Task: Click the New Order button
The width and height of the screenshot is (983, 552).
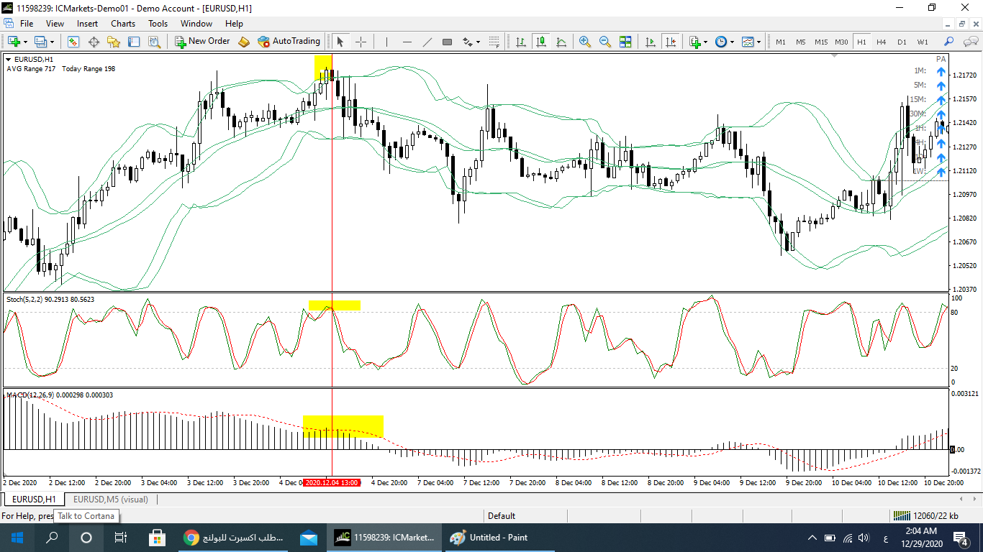Action: pyautogui.click(x=202, y=42)
